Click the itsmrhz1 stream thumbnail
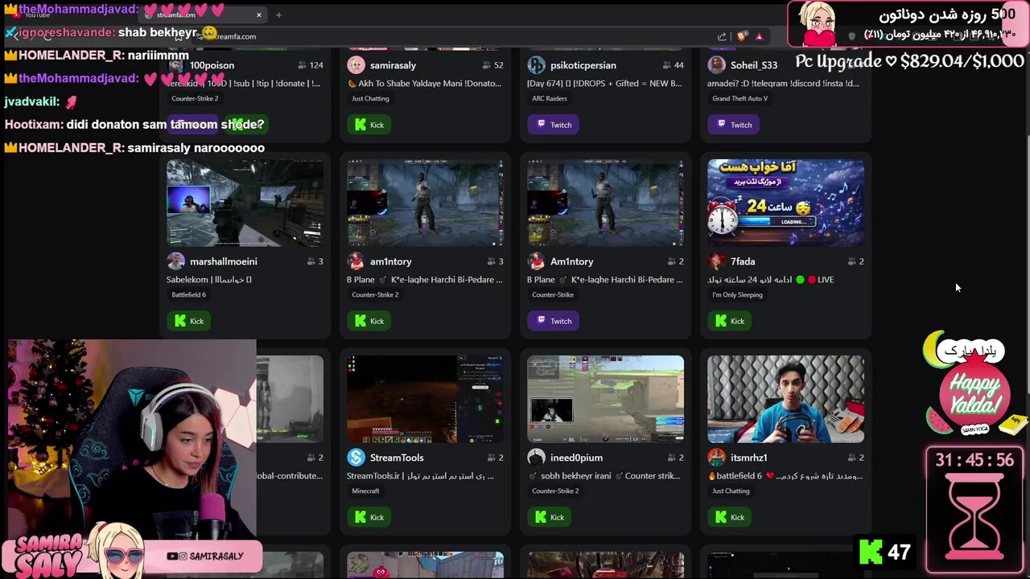 (785, 399)
